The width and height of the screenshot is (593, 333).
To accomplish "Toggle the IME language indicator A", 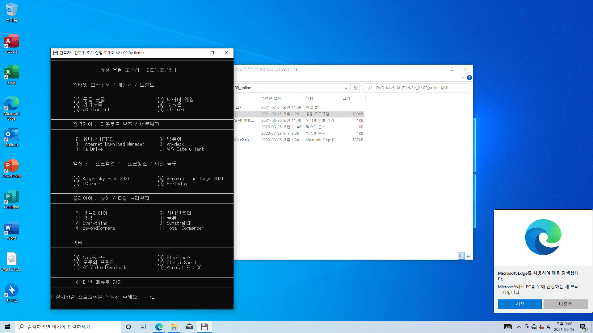I will point(549,327).
